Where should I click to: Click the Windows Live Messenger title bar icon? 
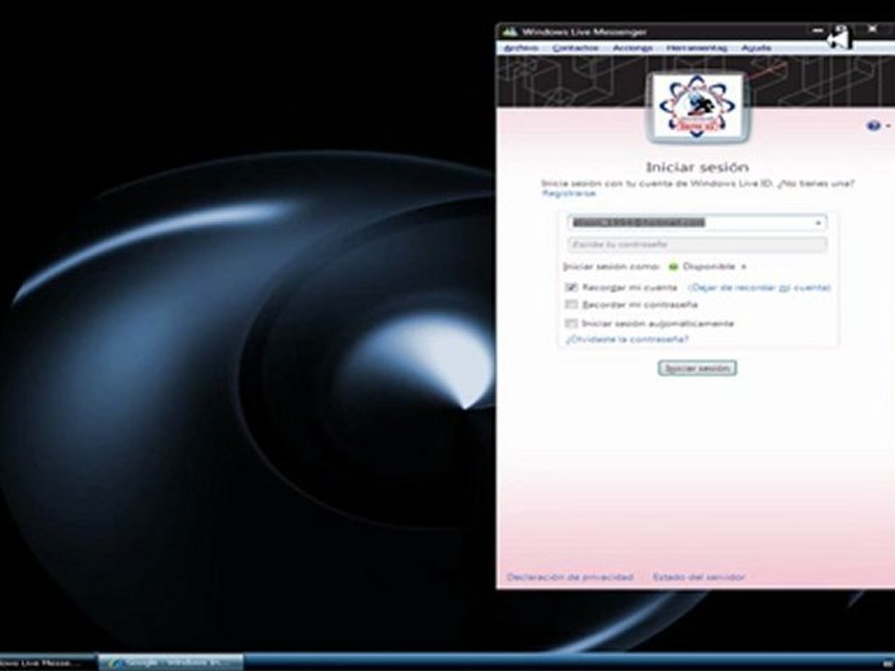[510, 32]
